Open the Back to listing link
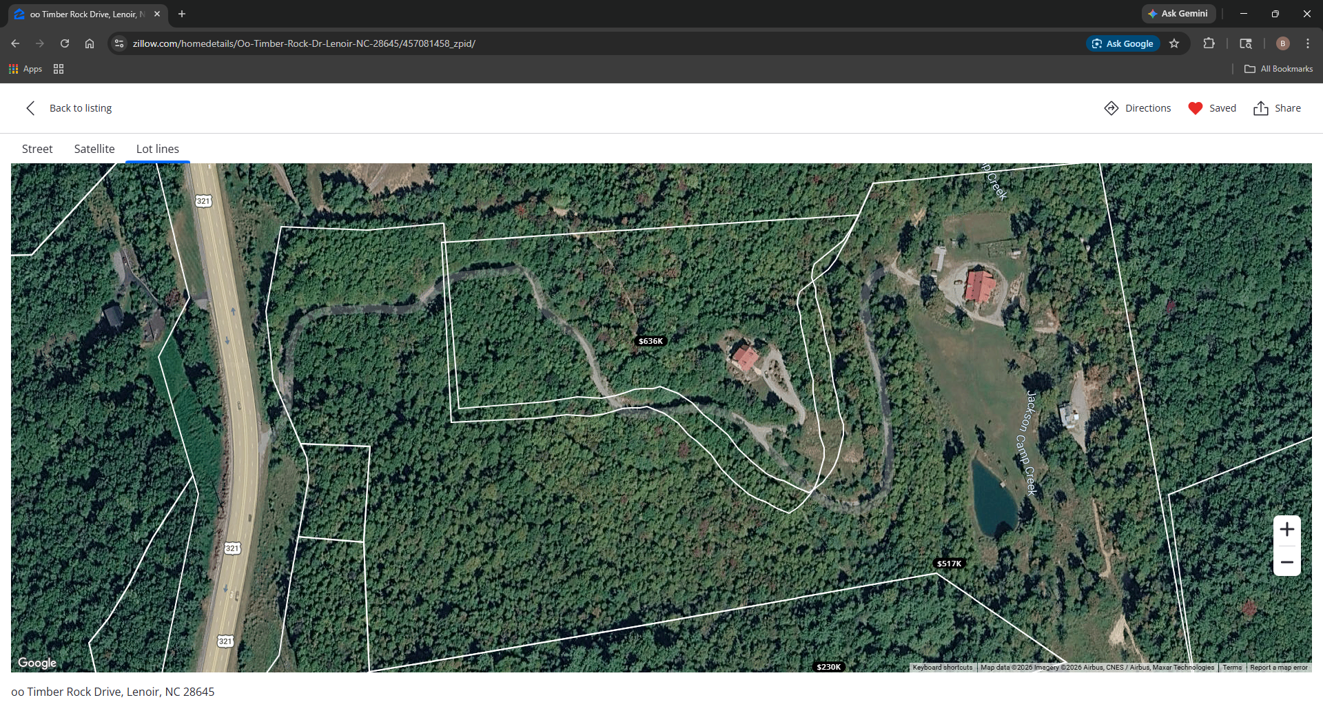Viewport: 1323px width, 711px height. (81, 108)
